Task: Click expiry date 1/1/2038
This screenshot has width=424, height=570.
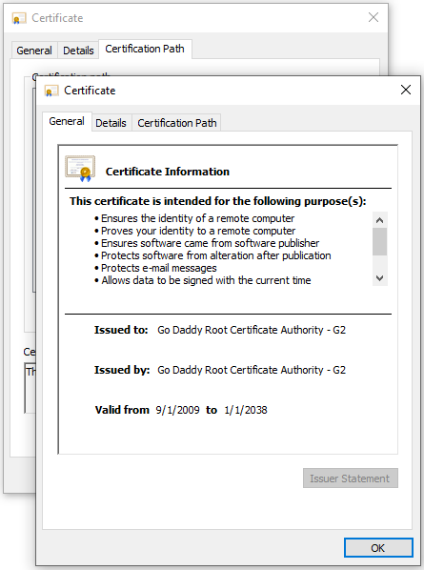Action: click(246, 410)
